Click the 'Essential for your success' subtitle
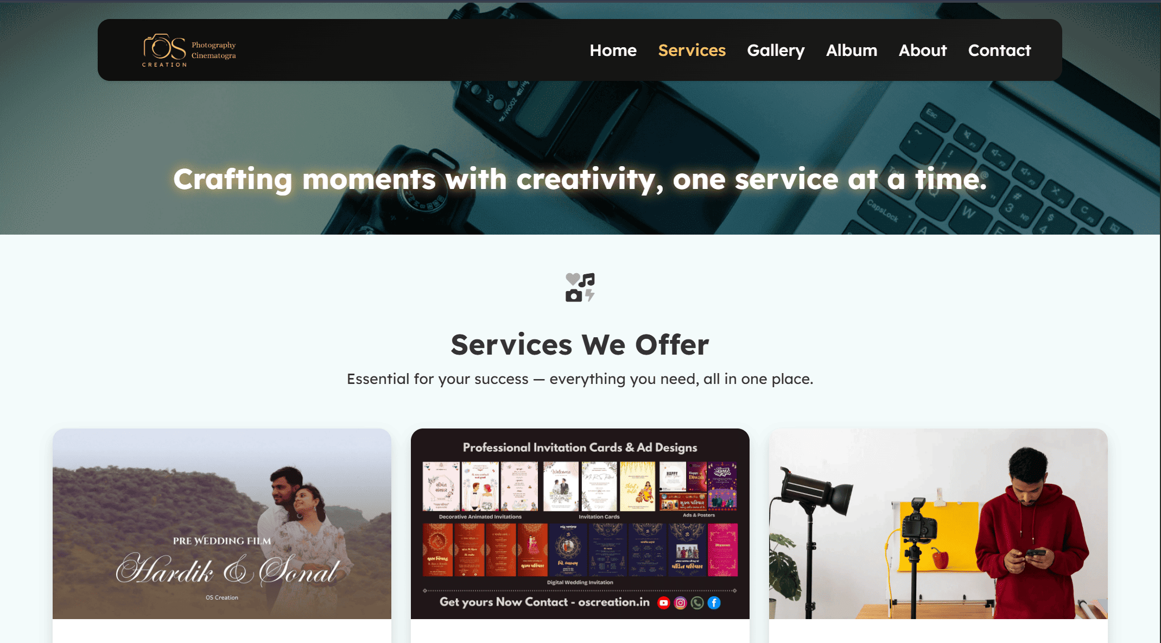 (x=580, y=379)
